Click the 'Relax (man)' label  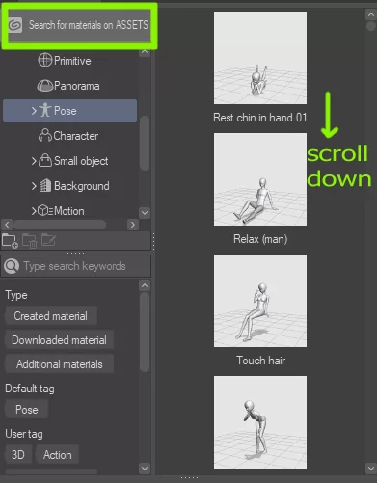pyautogui.click(x=260, y=239)
